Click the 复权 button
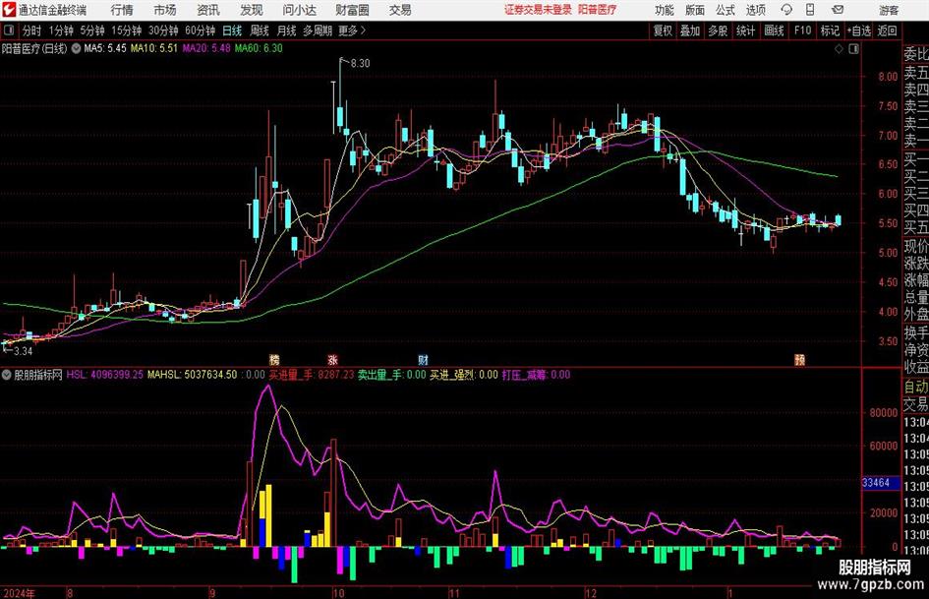Screen dimensions: 929x599 pos(663,30)
